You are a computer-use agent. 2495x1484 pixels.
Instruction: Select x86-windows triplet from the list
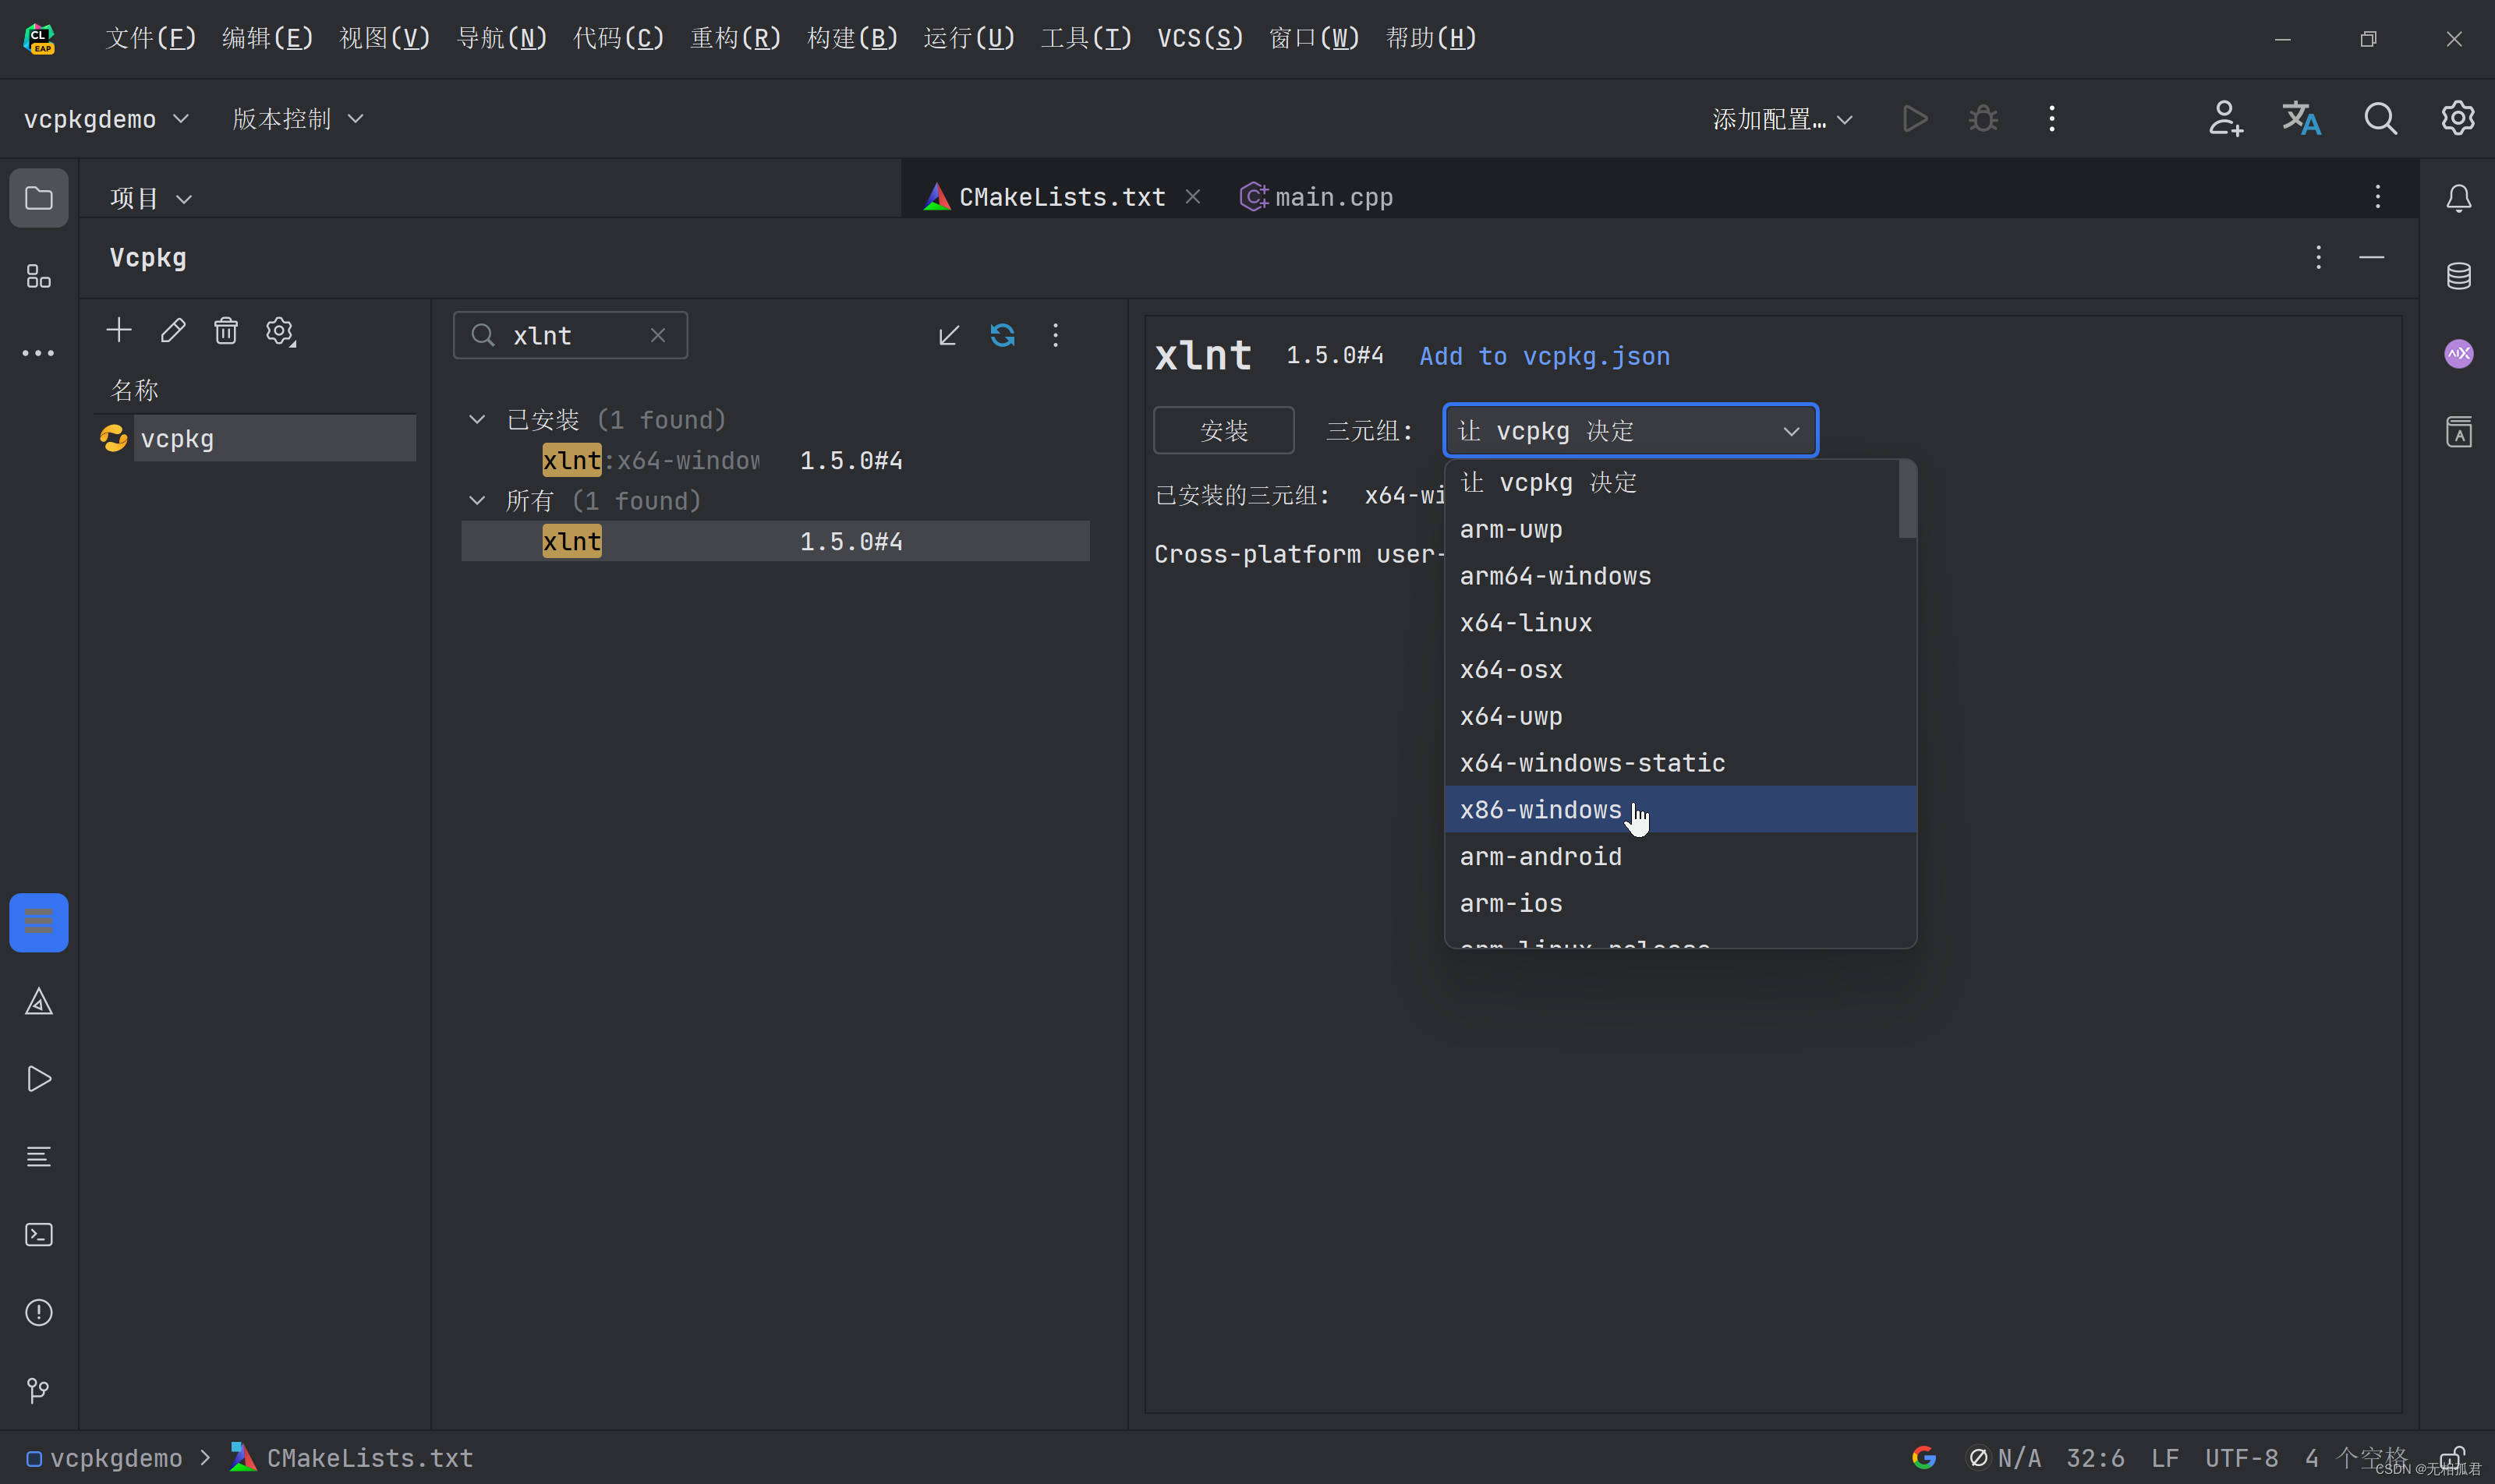pos(1541,810)
